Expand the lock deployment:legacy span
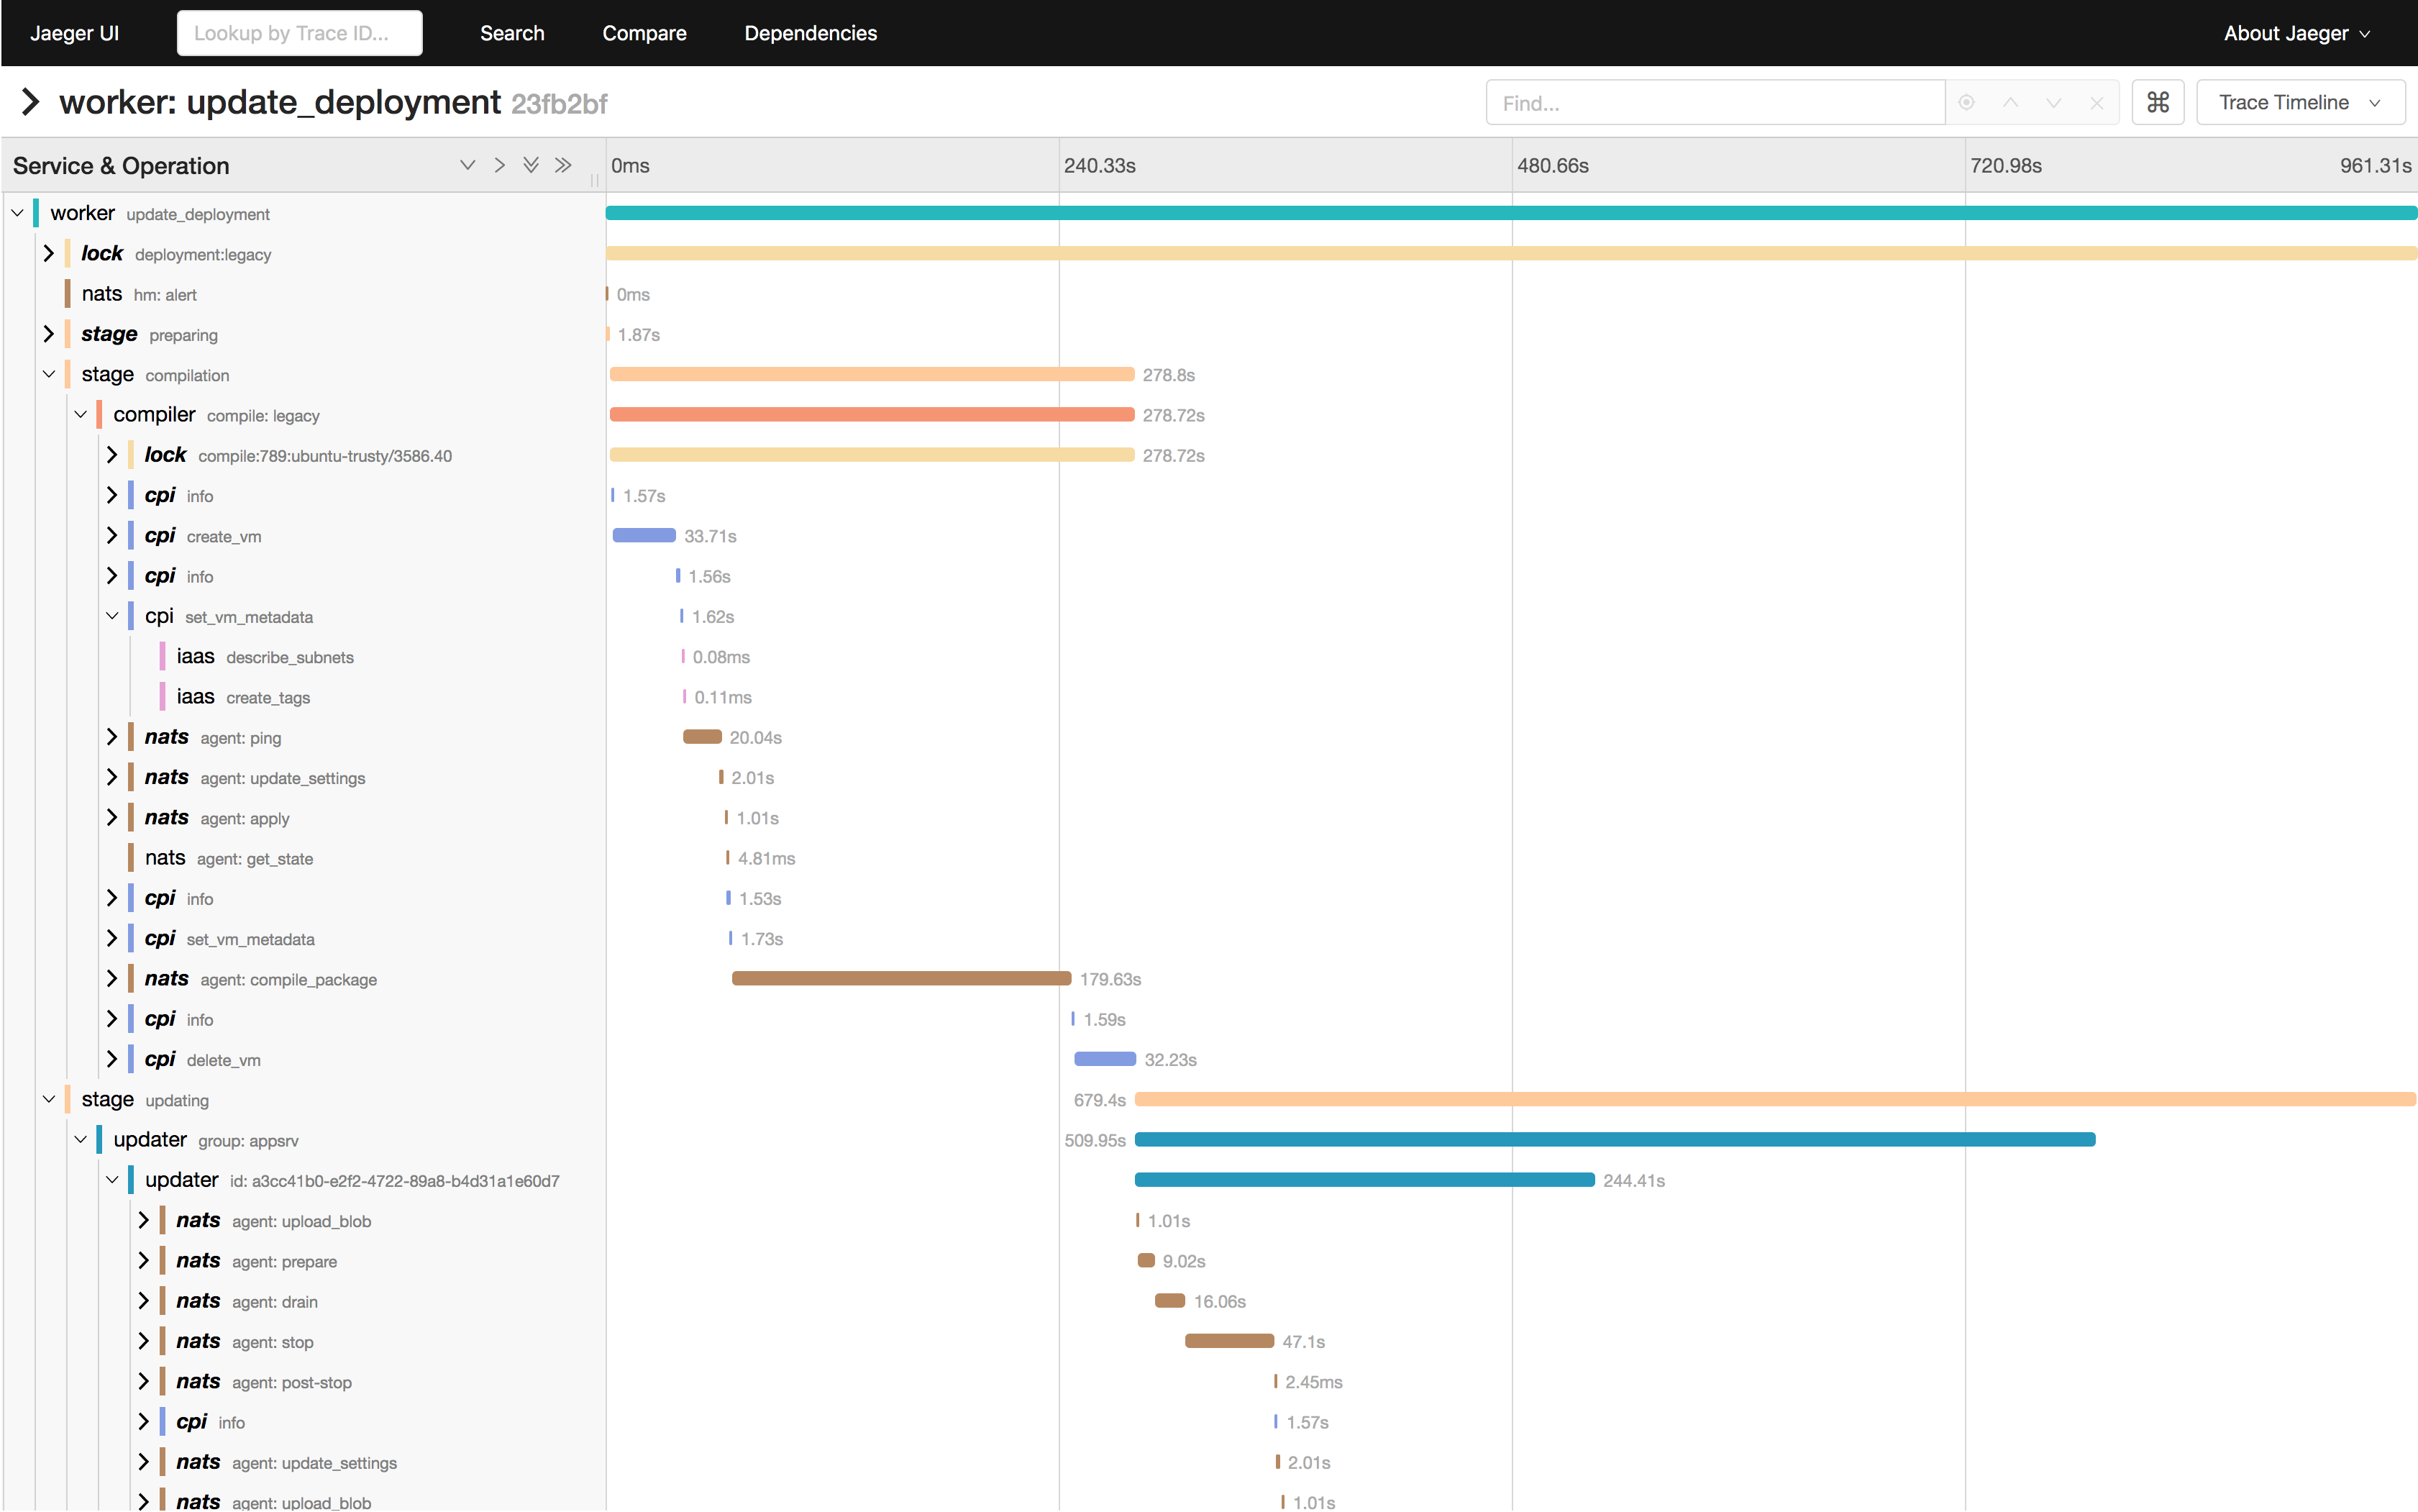The height and width of the screenshot is (1512, 2418). 48,254
